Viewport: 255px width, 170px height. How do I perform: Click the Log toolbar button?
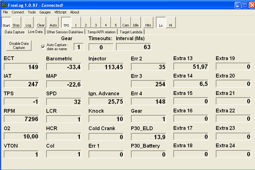[x=28, y=22]
